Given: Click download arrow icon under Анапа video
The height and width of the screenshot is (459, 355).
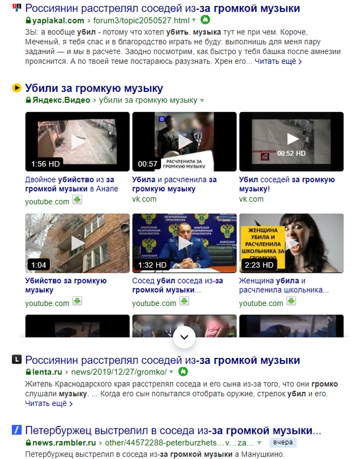Looking at the screenshot, I should pyautogui.click(x=77, y=200).
